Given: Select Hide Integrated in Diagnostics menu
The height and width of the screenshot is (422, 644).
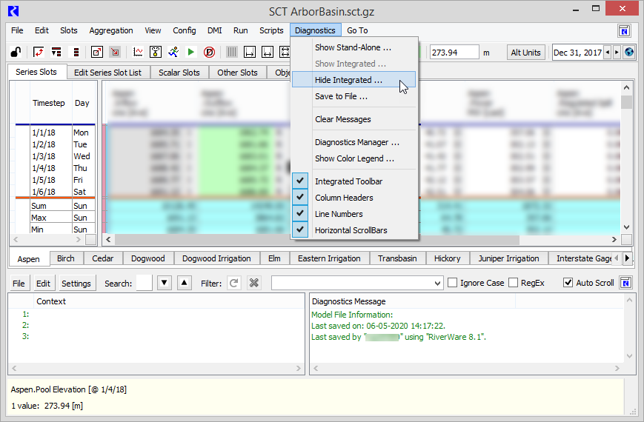Looking at the screenshot, I should [348, 80].
